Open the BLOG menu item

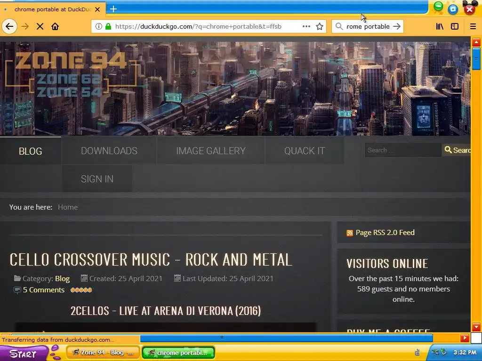pos(31,151)
